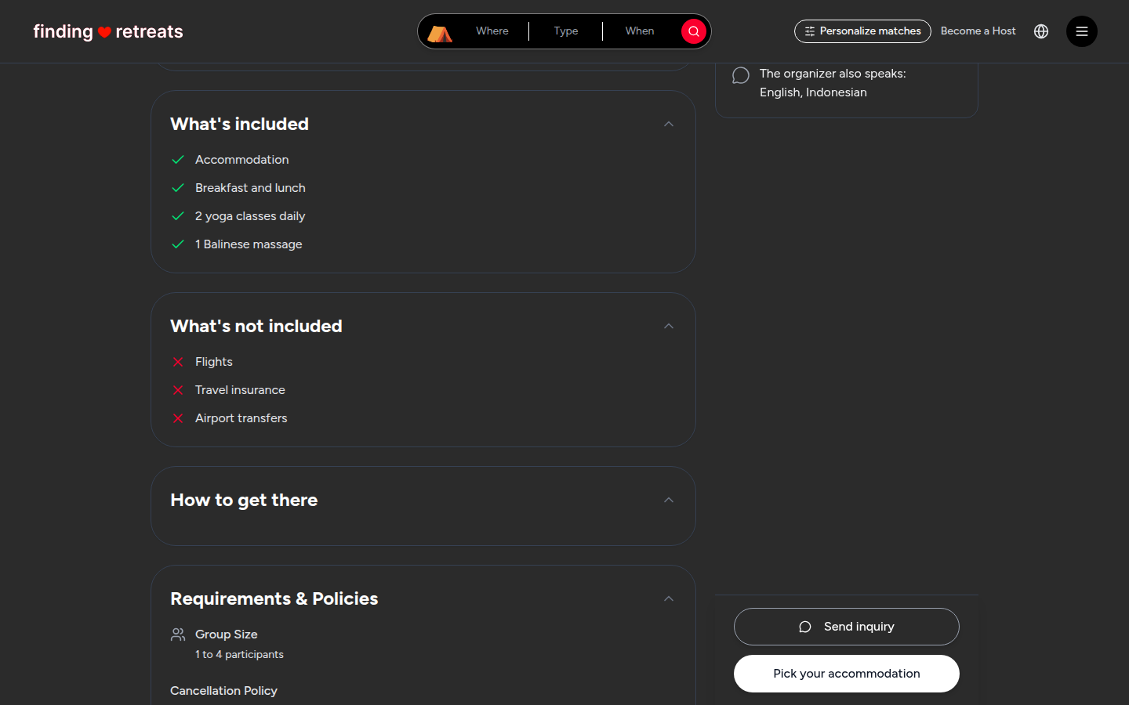
Task: Click the red X beside Flights
Action: 178,362
